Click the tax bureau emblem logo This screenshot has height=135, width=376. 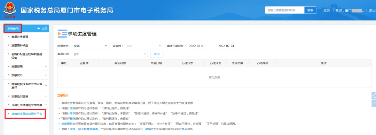point(10,10)
